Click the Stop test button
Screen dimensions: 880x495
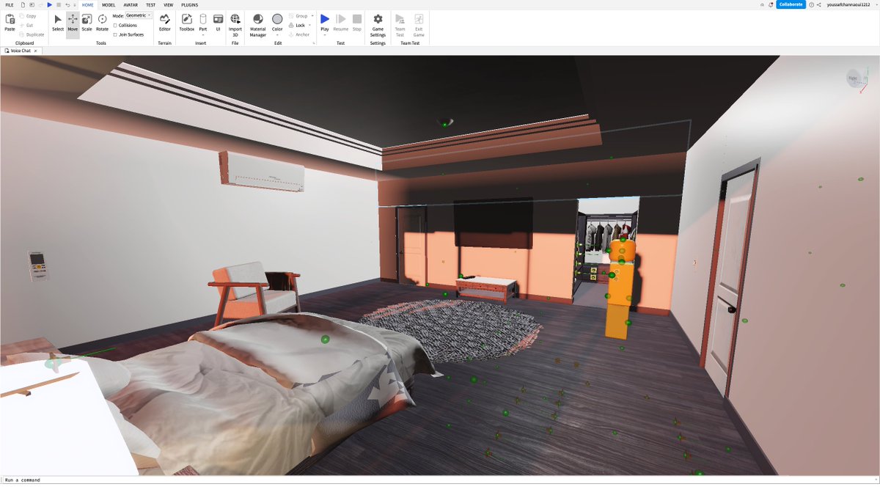tap(357, 23)
